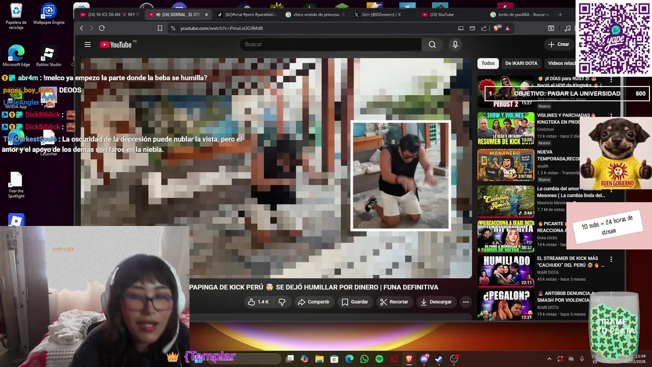Open ¿PEGALON? video thumbnail

click(505, 305)
